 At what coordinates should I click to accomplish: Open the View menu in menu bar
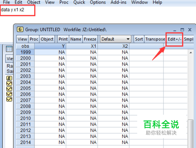pyautogui.click(x=50, y=2)
